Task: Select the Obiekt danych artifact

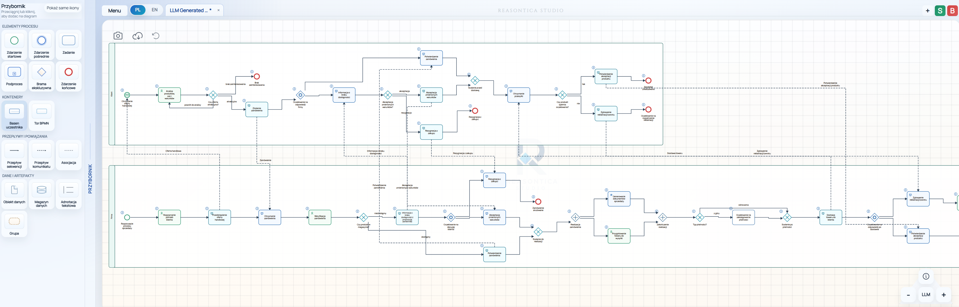Action: (x=14, y=194)
